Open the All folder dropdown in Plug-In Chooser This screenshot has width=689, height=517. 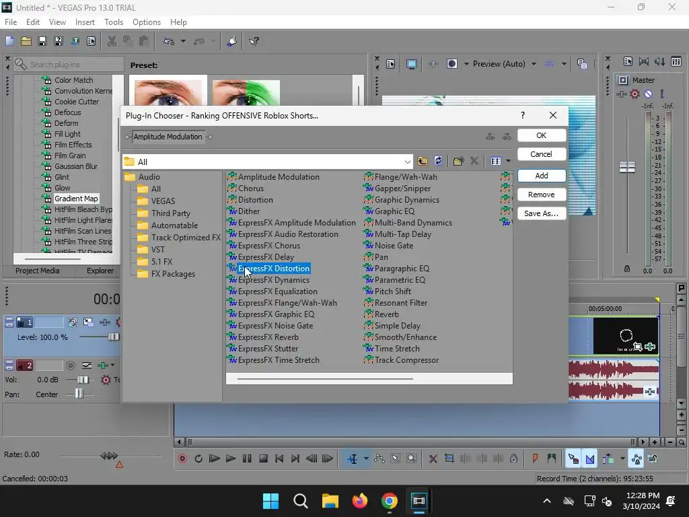coord(407,162)
